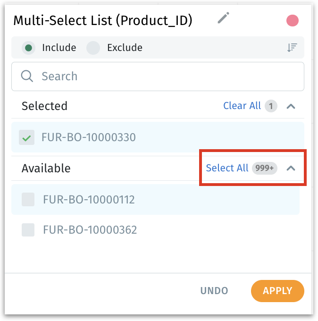The width and height of the screenshot is (318, 321).
Task: Click the Multi-Select List (Product_ID) title
Action: (103, 20)
